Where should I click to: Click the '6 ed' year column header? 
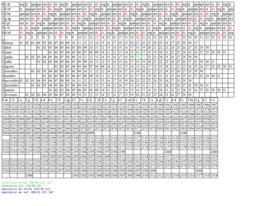tap(129, 100)
